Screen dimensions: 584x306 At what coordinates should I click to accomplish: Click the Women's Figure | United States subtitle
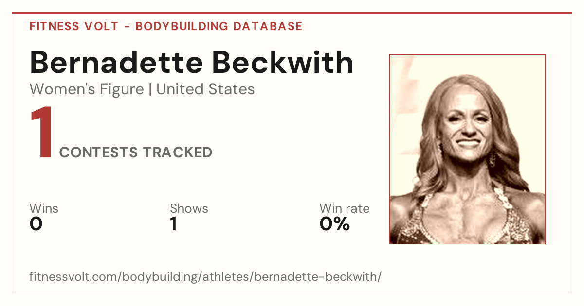coord(142,89)
